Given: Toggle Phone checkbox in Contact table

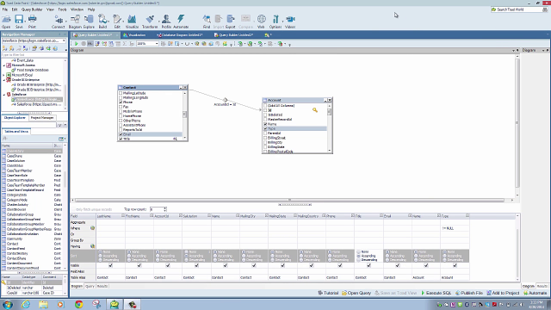Looking at the screenshot, I should pos(121,102).
